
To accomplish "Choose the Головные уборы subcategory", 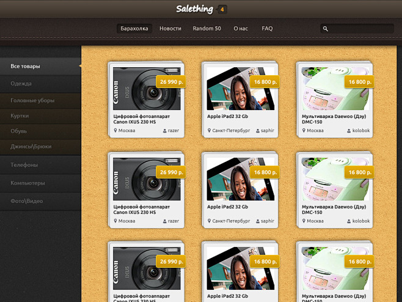I will pos(40,101).
